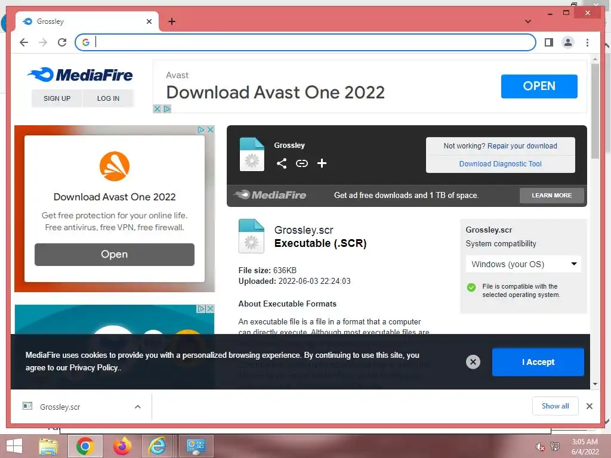Open the tab search chevron in title bar

[x=528, y=21]
